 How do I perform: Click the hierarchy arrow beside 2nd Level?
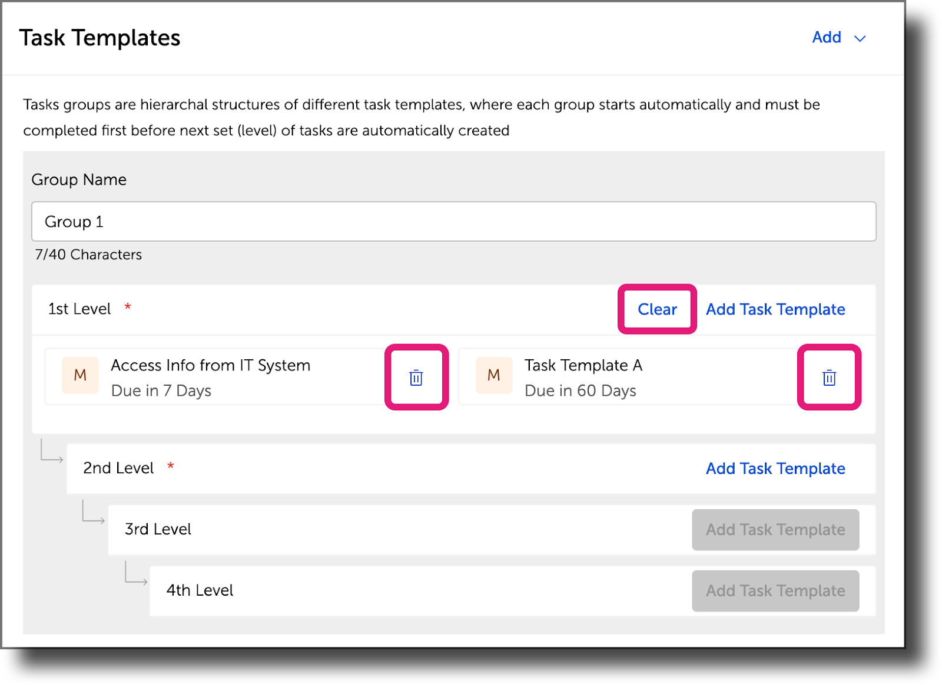click(52, 451)
